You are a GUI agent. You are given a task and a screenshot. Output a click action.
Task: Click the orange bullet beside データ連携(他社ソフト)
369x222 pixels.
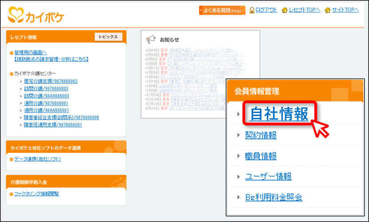tap(11, 159)
